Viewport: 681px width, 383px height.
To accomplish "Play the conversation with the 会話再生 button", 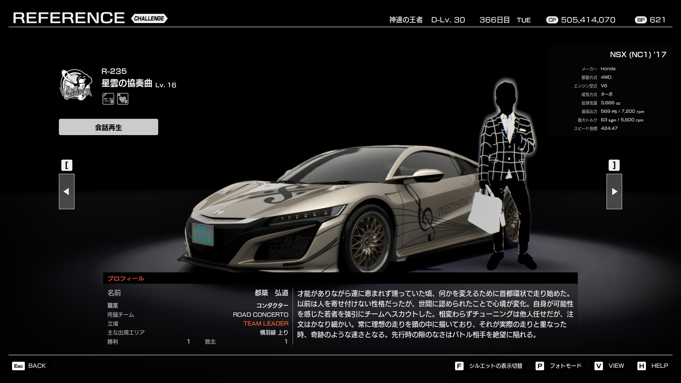I will point(109,127).
